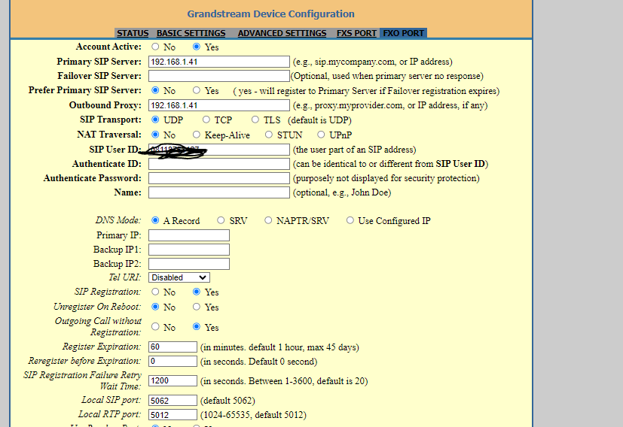The width and height of the screenshot is (623, 427).
Task: Click the Name input field
Action: [x=219, y=192]
